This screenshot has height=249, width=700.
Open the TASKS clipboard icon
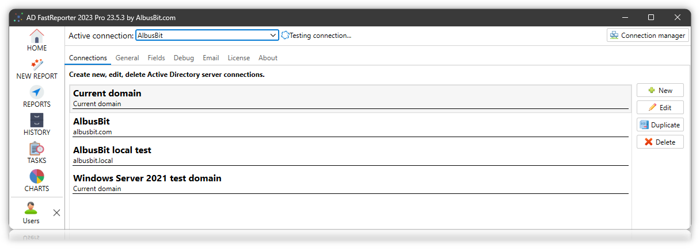click(37, 148)
